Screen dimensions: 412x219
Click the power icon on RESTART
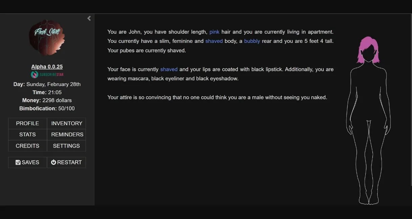pos(54,162)
